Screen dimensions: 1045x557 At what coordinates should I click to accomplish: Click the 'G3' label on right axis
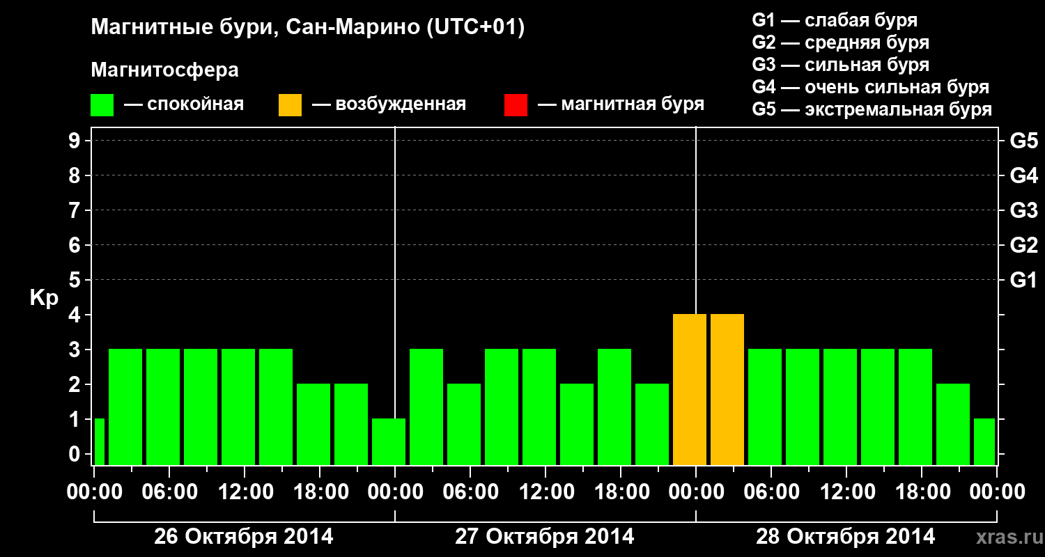(x=1023, y=210)
